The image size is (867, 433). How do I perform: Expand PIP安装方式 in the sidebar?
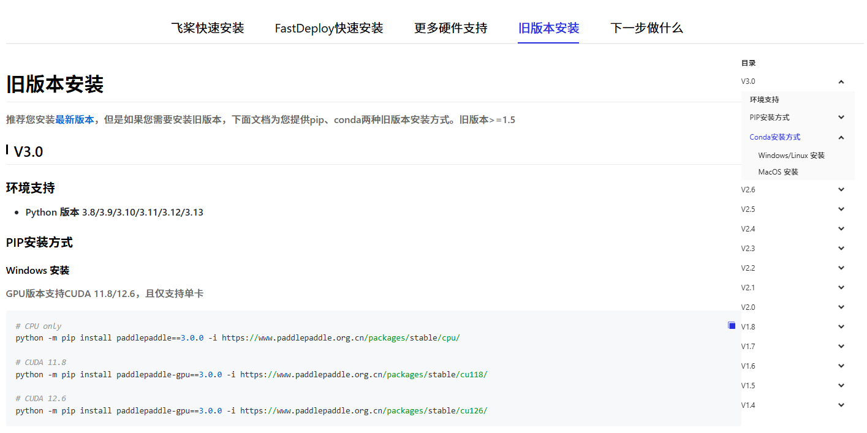(841, 117)
